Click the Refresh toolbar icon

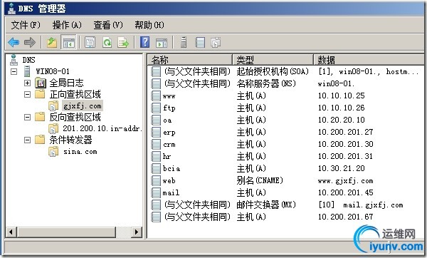click(x=107, y=42)
